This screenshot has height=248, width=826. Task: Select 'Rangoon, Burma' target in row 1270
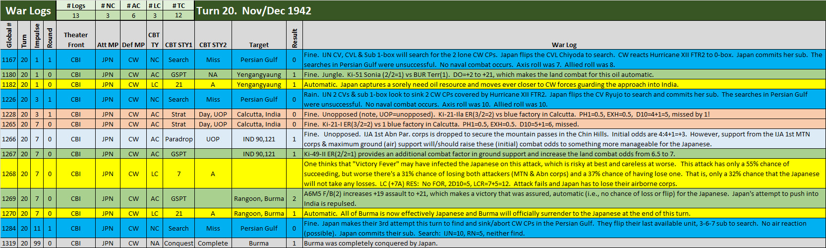pos(259,213)
